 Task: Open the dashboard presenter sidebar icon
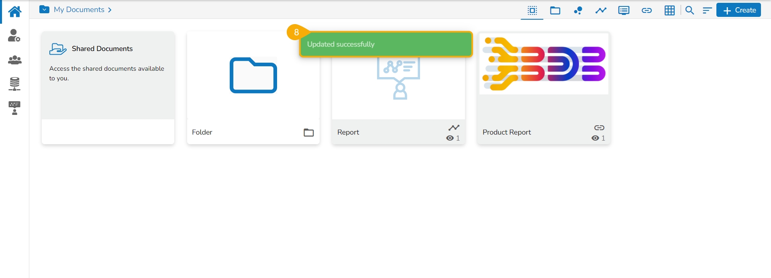click(x=14, y=108)
